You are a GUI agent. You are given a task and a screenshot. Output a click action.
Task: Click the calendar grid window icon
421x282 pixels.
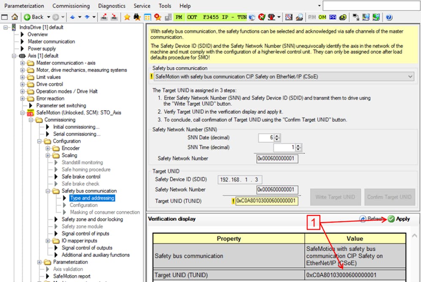[x=147, y=17]
